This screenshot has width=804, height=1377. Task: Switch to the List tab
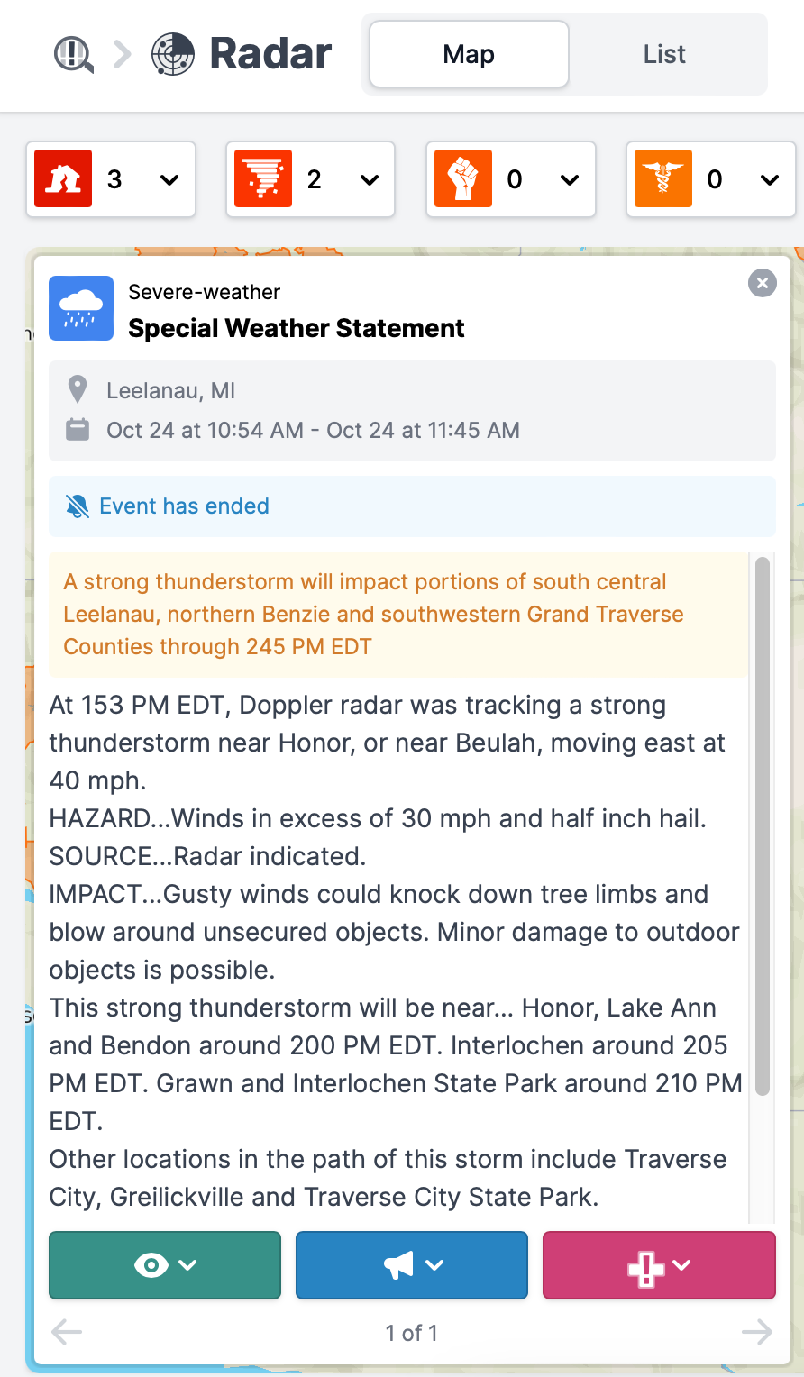tap(664, 54)
